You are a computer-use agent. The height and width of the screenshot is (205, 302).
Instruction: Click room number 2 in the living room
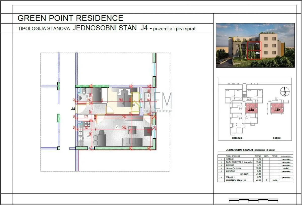(x=117, y=127)
